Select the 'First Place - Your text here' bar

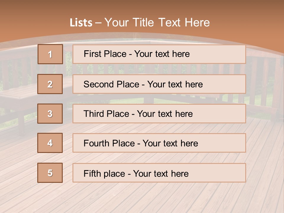[x=159, y=54]
